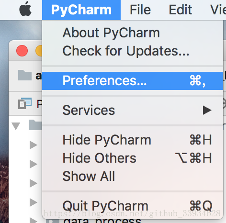Expand the first child folder arrow

tap(34, 145)
